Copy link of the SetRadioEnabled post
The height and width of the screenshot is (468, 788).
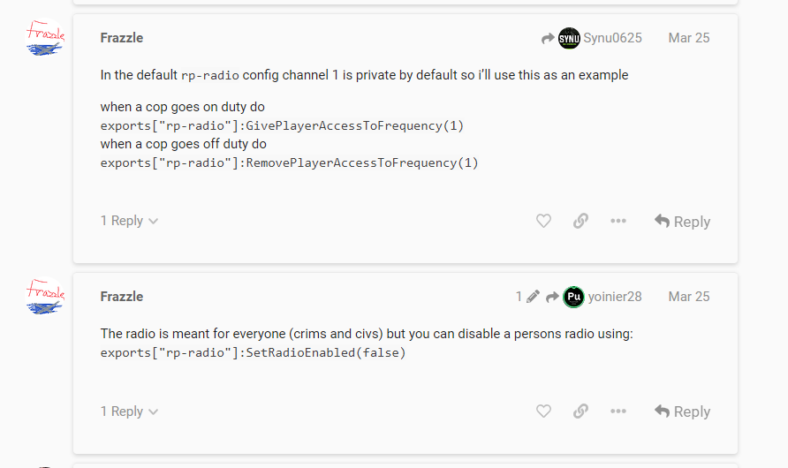(x=580, y=411)
